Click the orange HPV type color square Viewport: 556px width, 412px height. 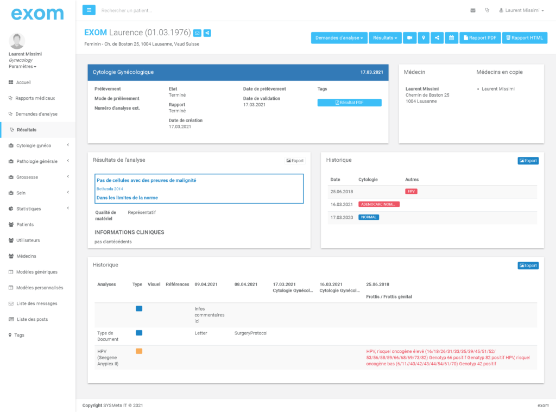(139, 351)
